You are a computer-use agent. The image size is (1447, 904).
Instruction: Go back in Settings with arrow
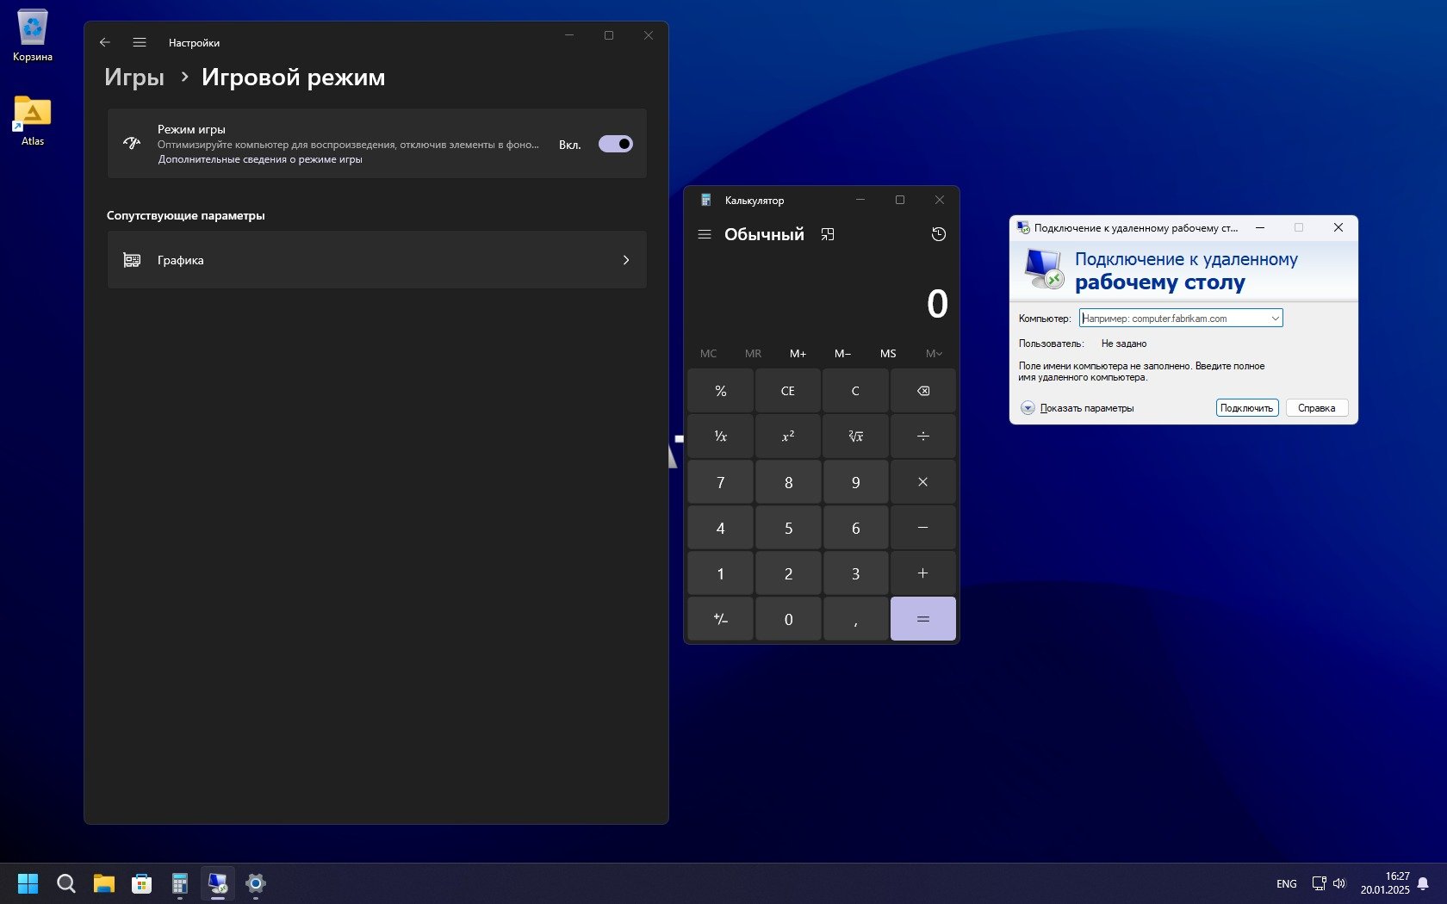[x=105, y=42]
